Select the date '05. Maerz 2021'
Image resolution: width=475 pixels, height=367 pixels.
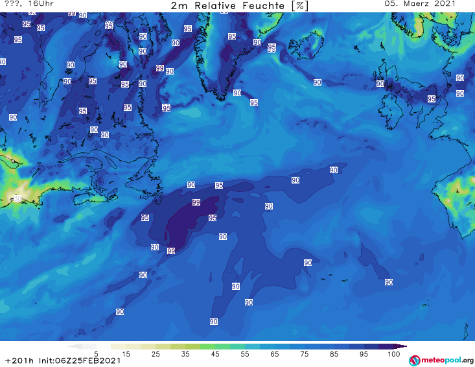[420, 4]
